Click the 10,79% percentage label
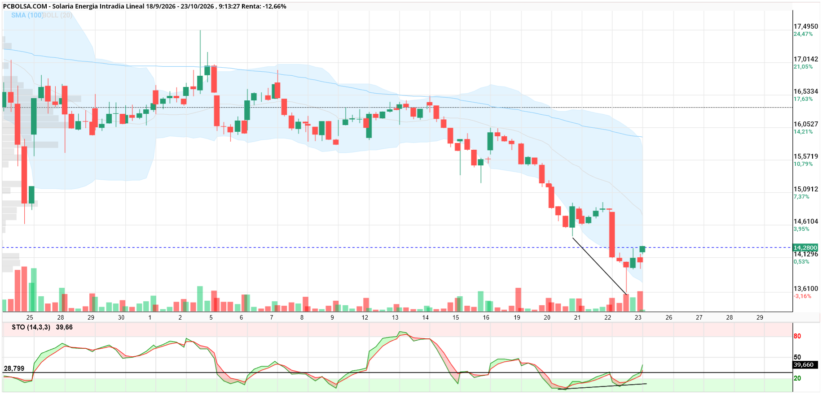The image size is (822, 394). click(803, 164)
